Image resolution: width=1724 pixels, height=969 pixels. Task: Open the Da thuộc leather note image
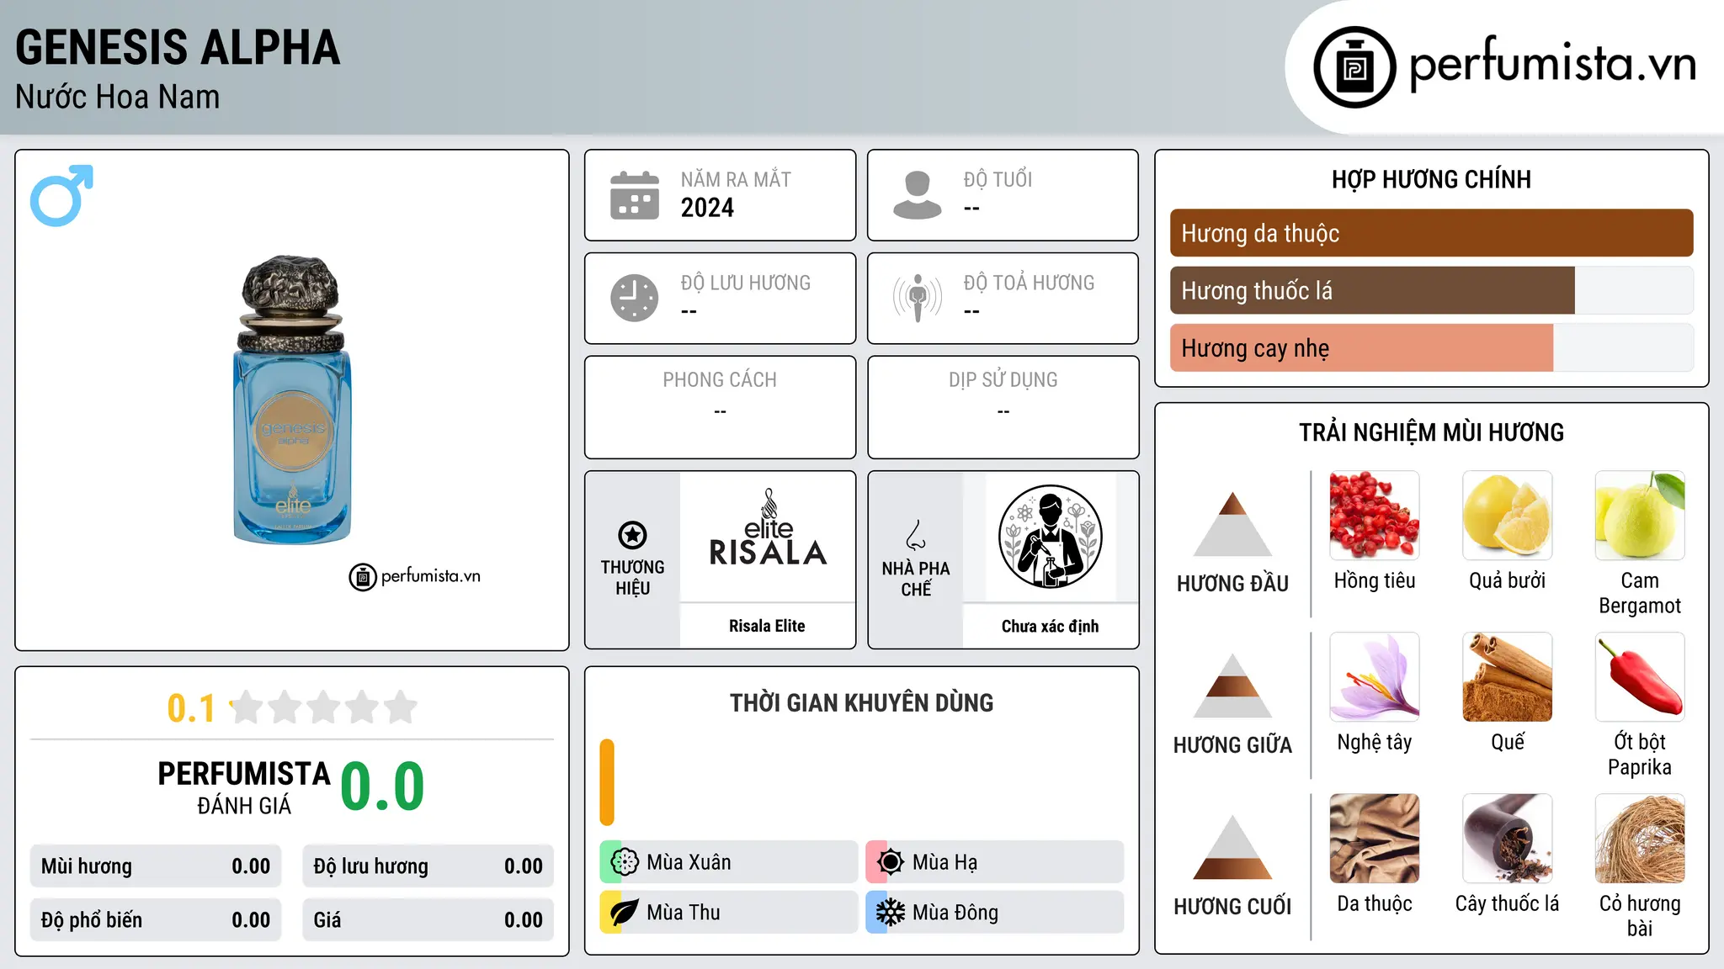[1375, 839]
